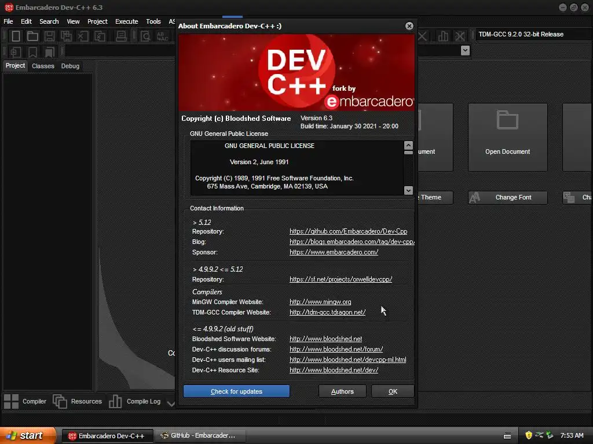
Task: Open the www.embarcadero.com sponsor link
Action: click(334, 252)
